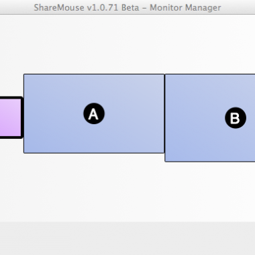
Task: Click the bottom-right corner of monitor A
Action: point(164,153)
